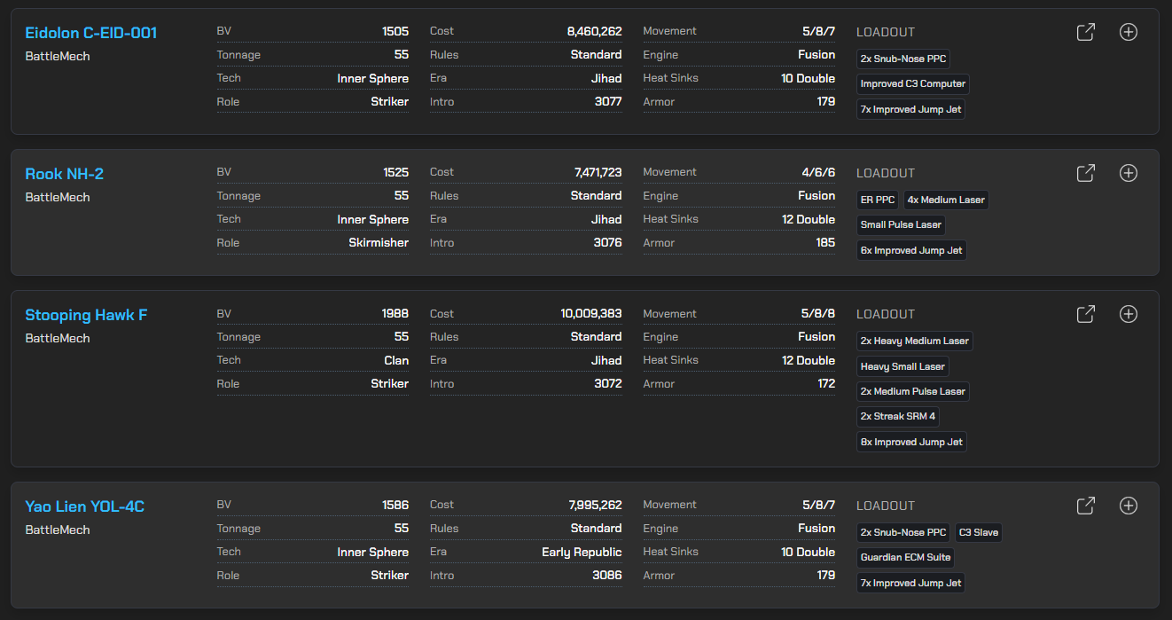Image resolution: width=1172 pixels, height=620 pixels.
Task: Add Eidolon C-EID-001 with plus icon
Action: pyautogui.click(x=1128, y=32)
